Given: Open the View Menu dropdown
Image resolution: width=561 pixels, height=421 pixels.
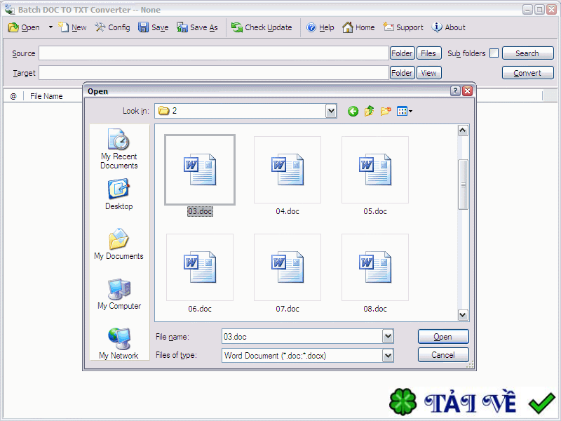Looking at the screenshot, I should pos(405,112).
